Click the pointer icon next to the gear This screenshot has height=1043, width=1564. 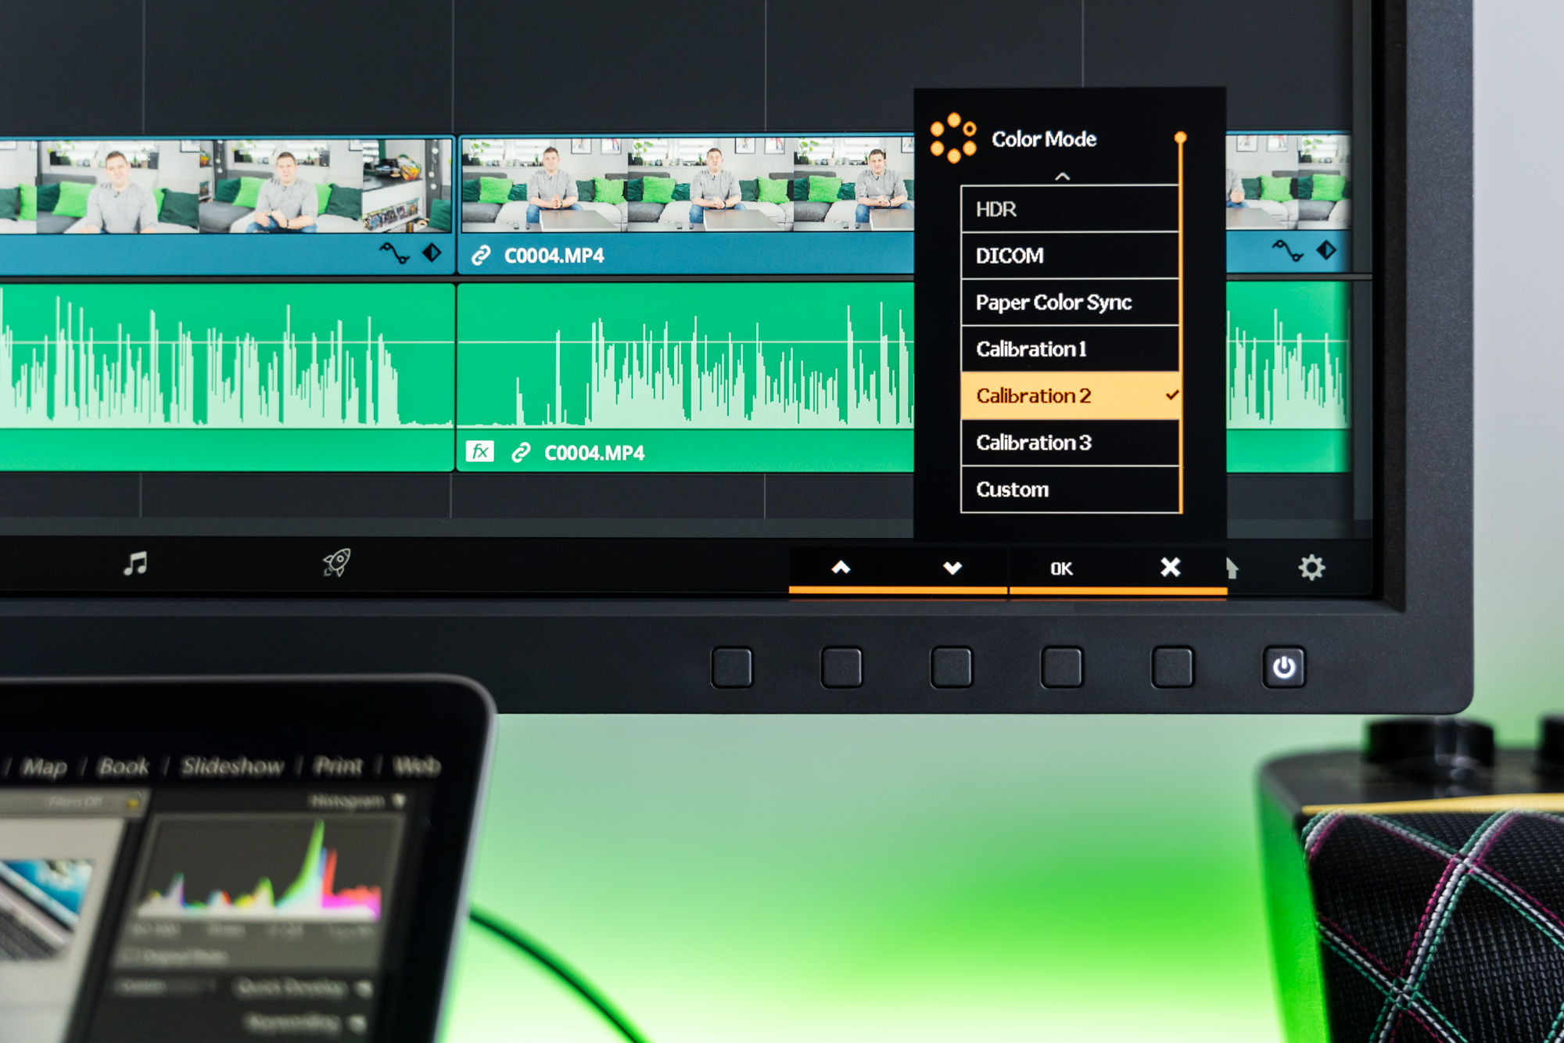(x=1232, y=568)
